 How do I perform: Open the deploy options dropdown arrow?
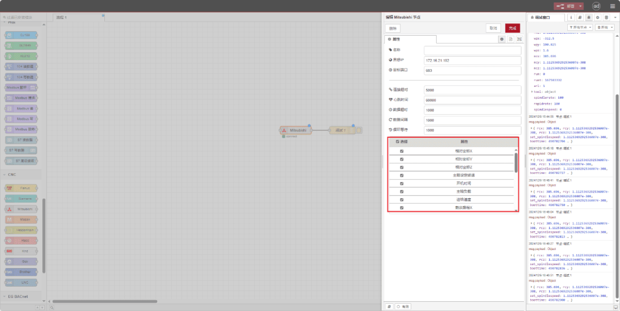(581, 6)
